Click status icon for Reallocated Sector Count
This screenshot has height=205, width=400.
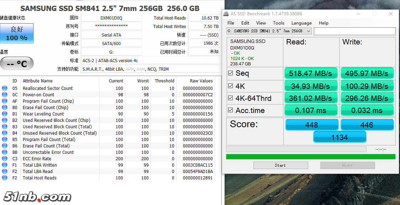click(x=5, y=88)
